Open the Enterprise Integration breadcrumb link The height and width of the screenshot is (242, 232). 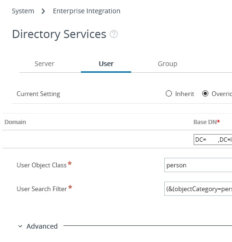coord(87,11)
